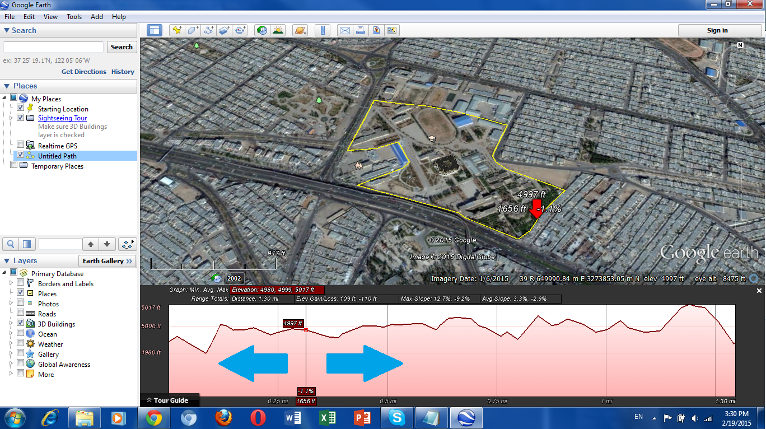Open the Earth Gallery button
The image size is (766, 429).
[x=108, y=261]
